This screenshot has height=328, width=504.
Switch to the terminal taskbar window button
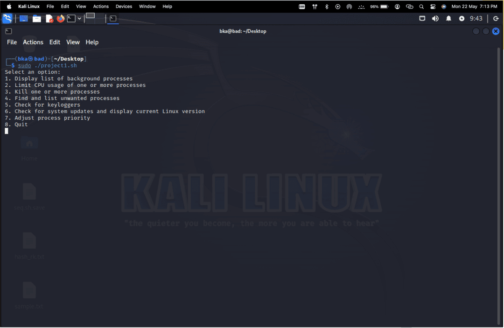pyautogui.click(x=113, y=19)
